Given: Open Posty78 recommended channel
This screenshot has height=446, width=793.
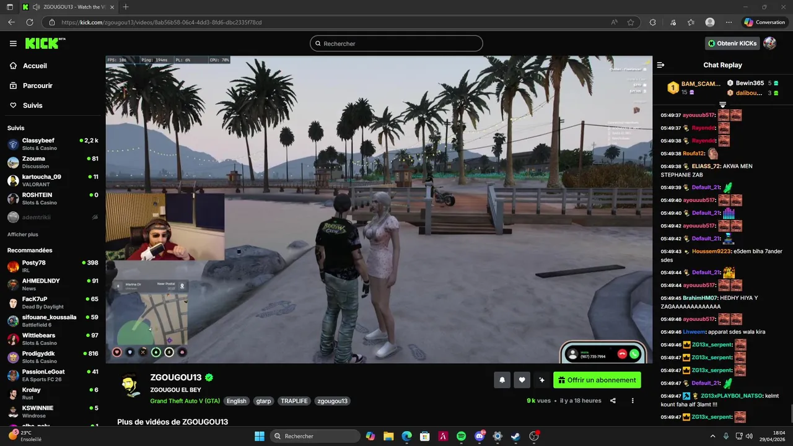Looking at the screenshot, I should point(53,266).
